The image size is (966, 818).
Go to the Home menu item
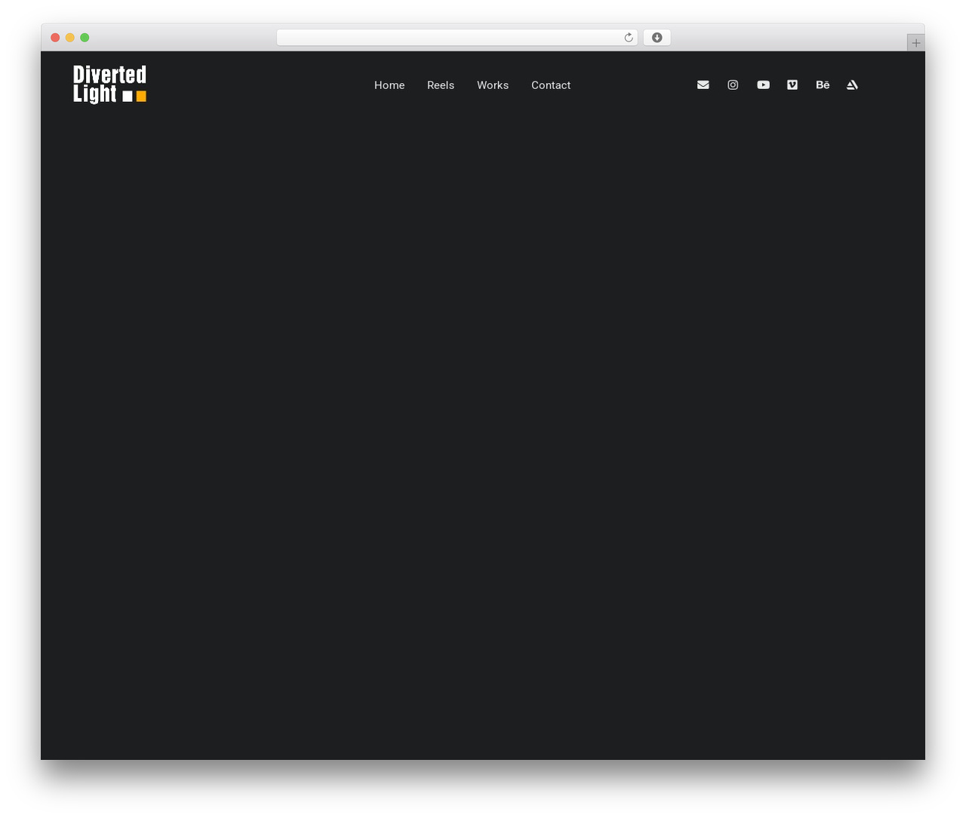pyautogui.click(x=389, y=85)
